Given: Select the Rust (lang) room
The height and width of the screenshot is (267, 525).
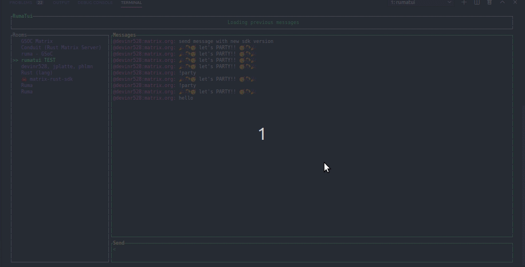Looking at the screenshot, I should (x=37, y=73).
